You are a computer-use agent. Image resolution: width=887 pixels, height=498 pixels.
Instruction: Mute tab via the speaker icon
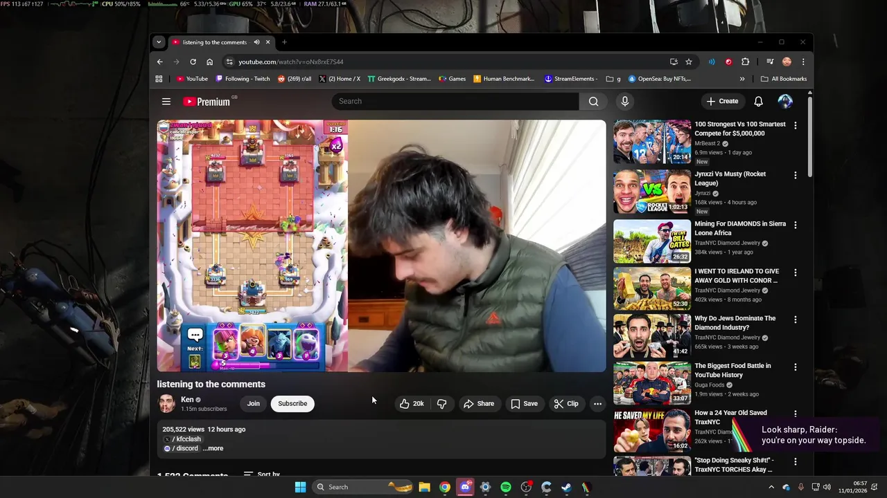coord(256,42)
